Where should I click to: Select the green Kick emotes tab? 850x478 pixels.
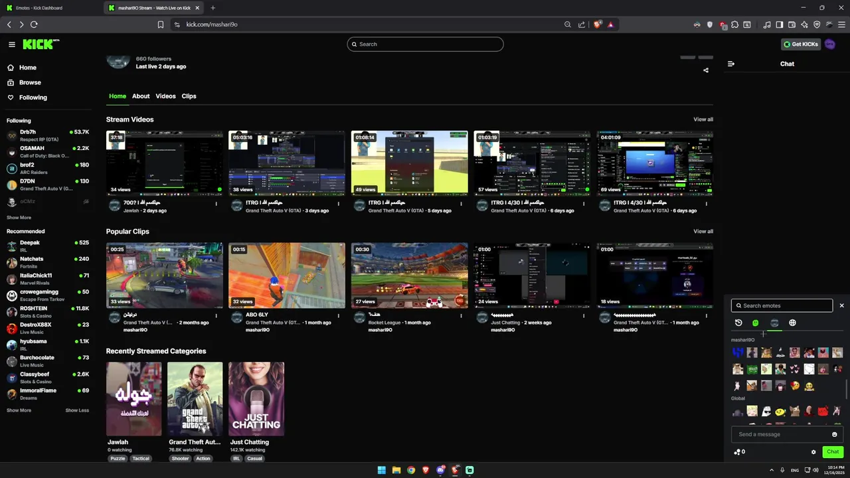click(x=756, y=323)
